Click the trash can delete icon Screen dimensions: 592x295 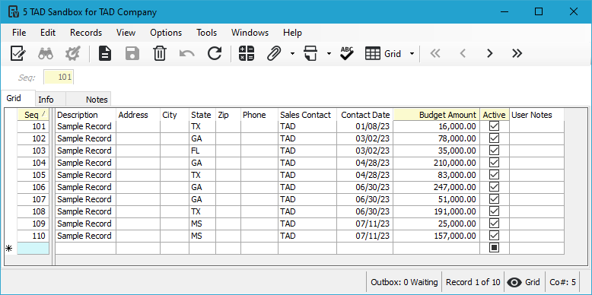click(160, 53)
